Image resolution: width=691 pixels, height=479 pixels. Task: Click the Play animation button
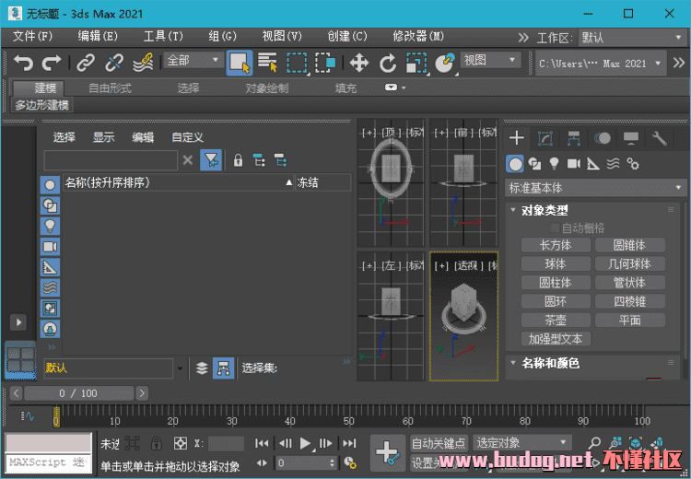tap(305, 443)
